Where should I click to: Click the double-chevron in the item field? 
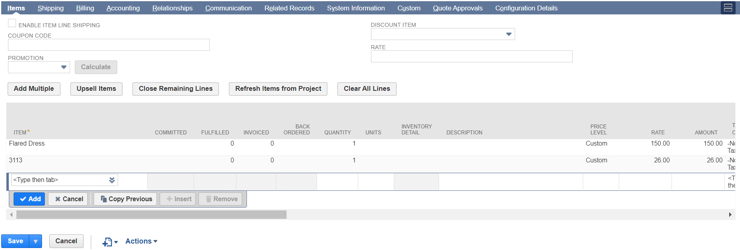(112, 180)
